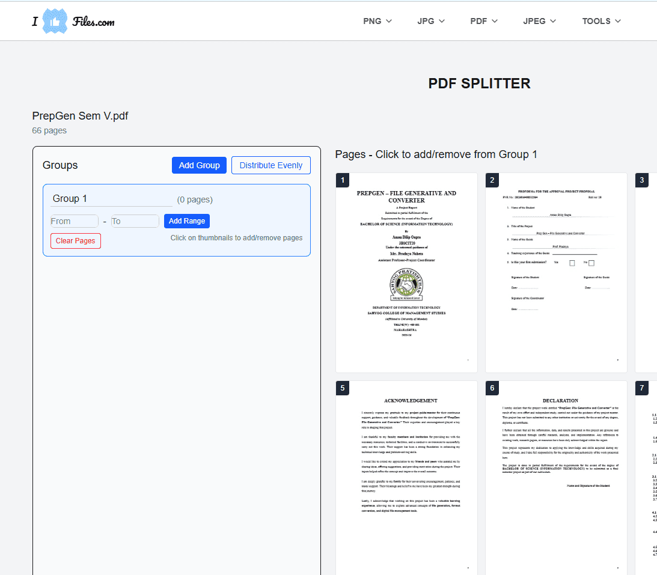Screen dimensions: 657x575
Task: Clear pages from Group 1
Action: click(75, 241)
